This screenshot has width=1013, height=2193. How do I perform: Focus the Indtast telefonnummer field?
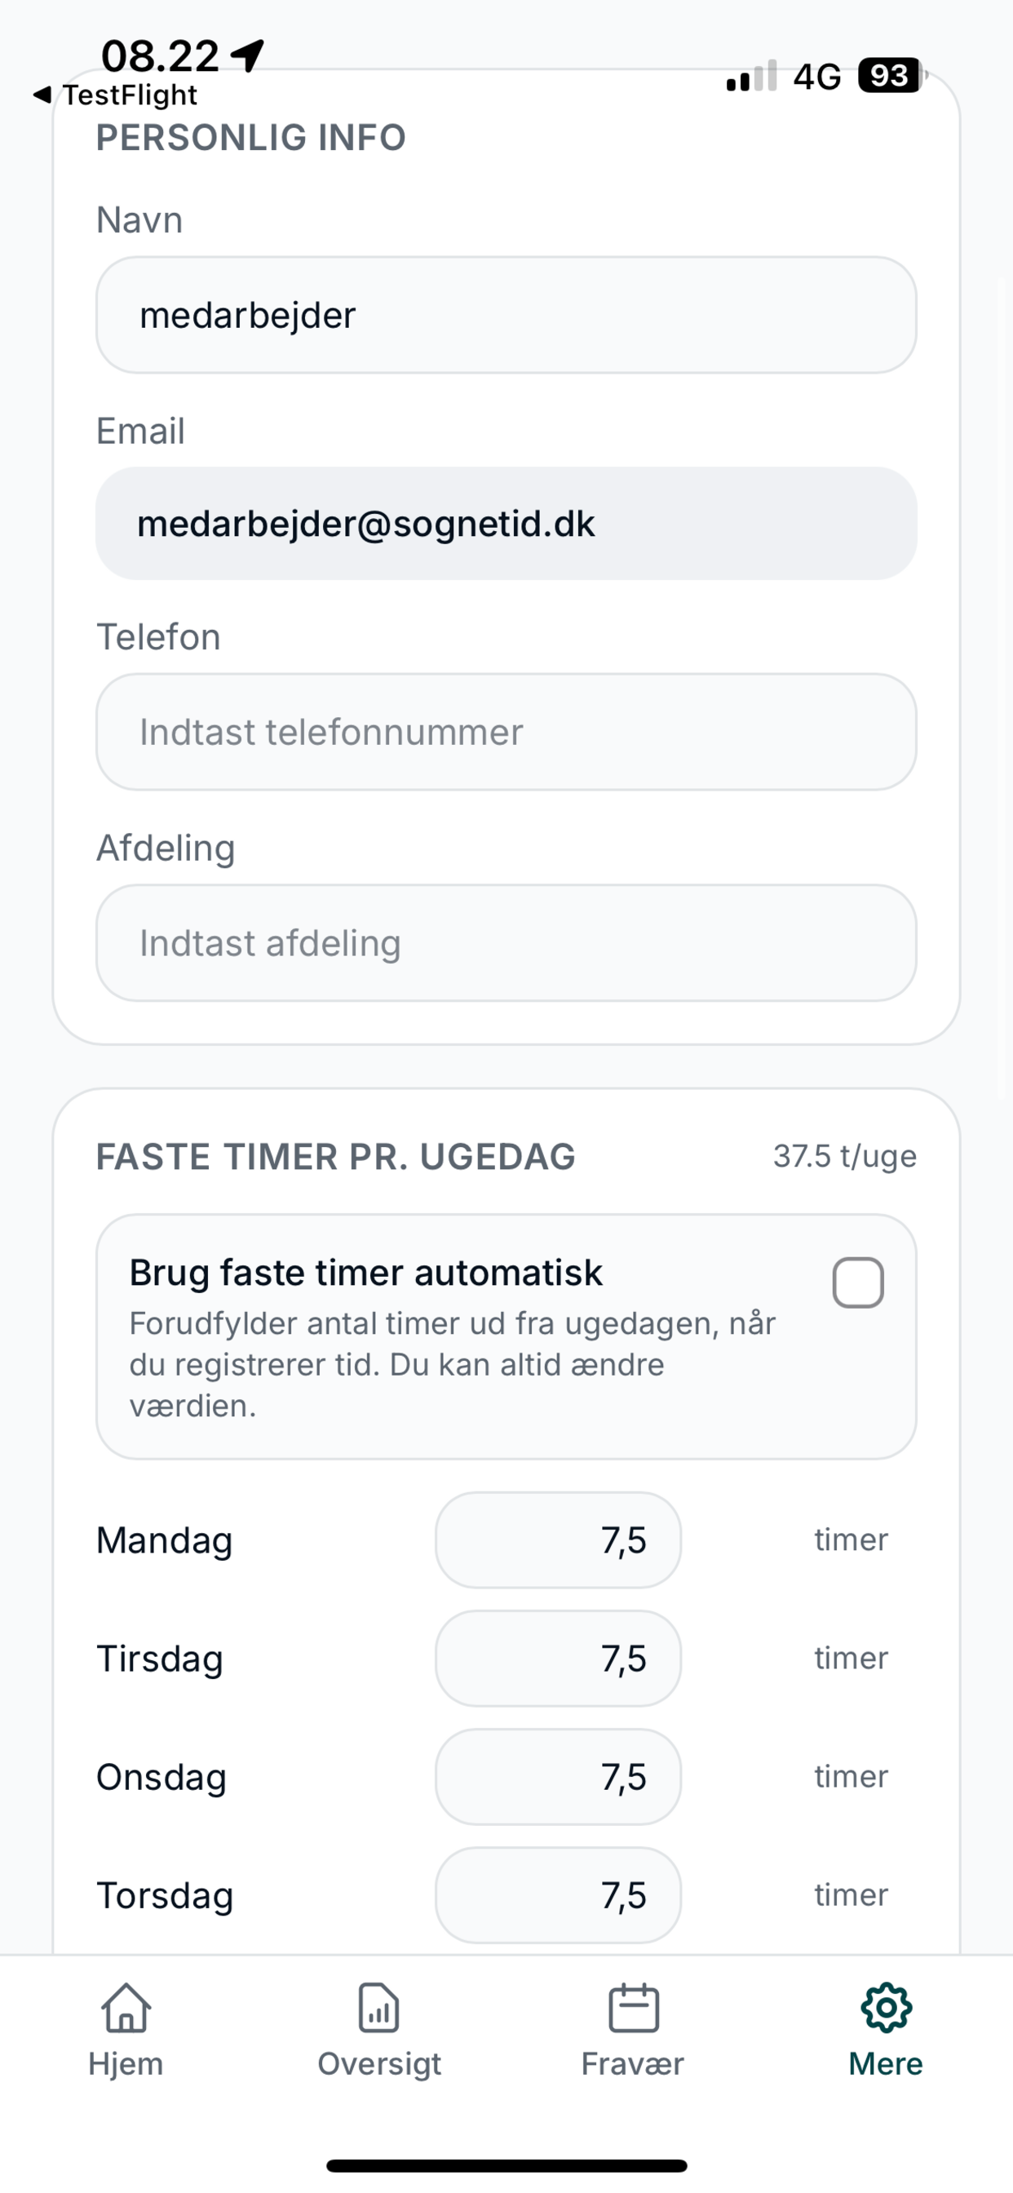(x=506, y=732)
